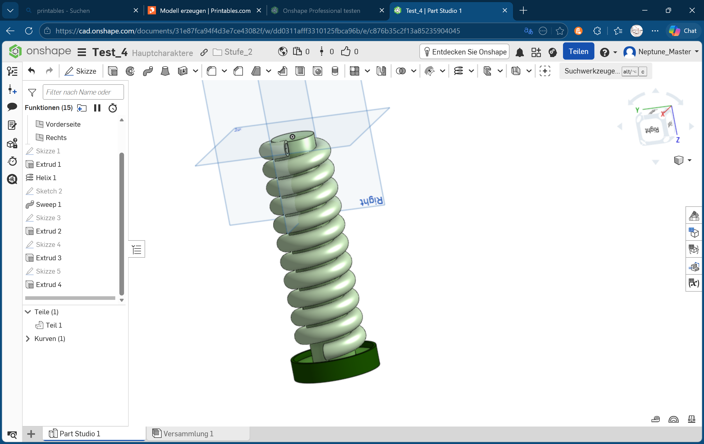Start a new Skizze sketch
Screen dimensions: 704x444
pos(80,71)
